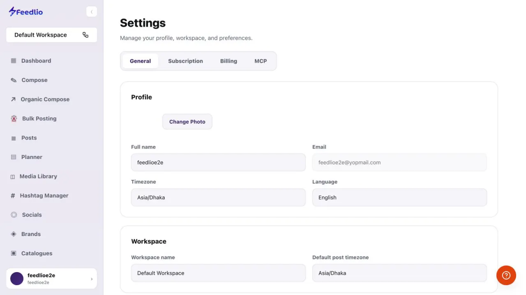
Task: Open the orange help button
Action: tap(506, 275)
